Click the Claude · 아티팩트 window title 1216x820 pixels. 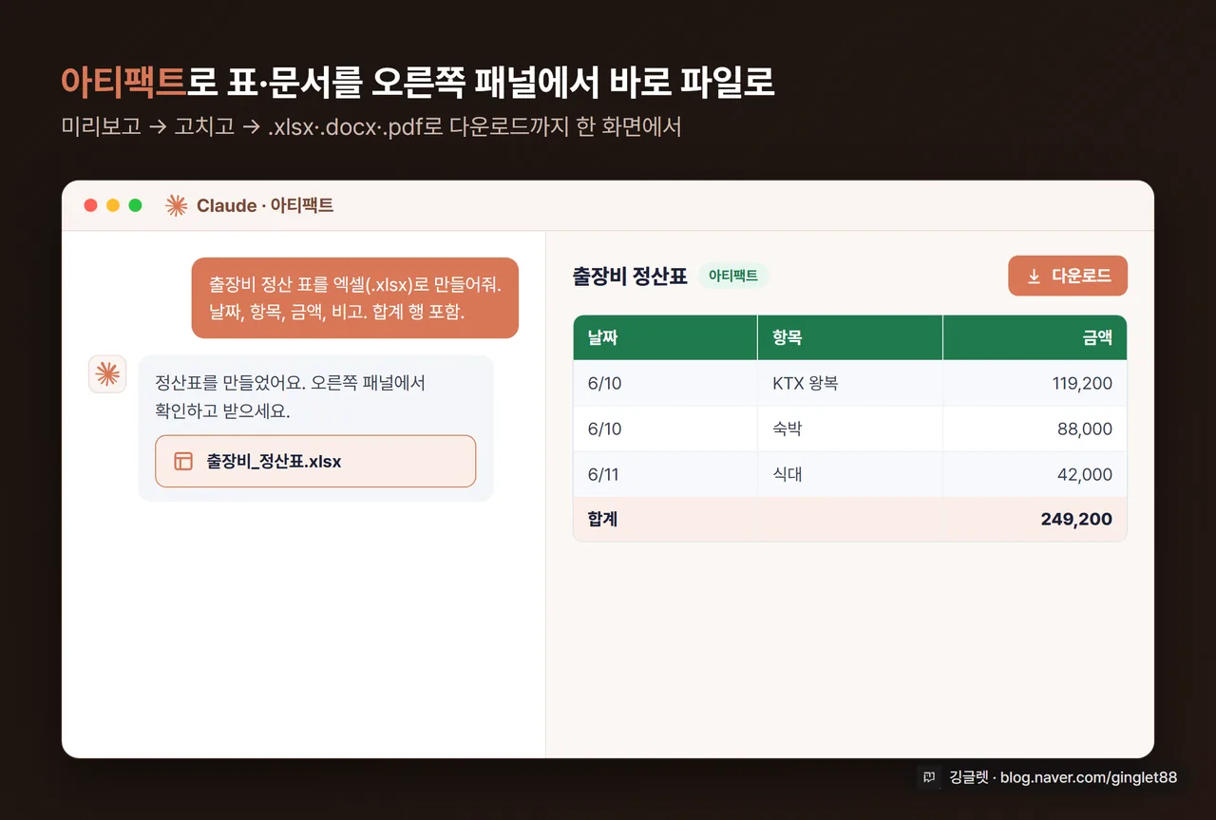(x=265, y=205)
